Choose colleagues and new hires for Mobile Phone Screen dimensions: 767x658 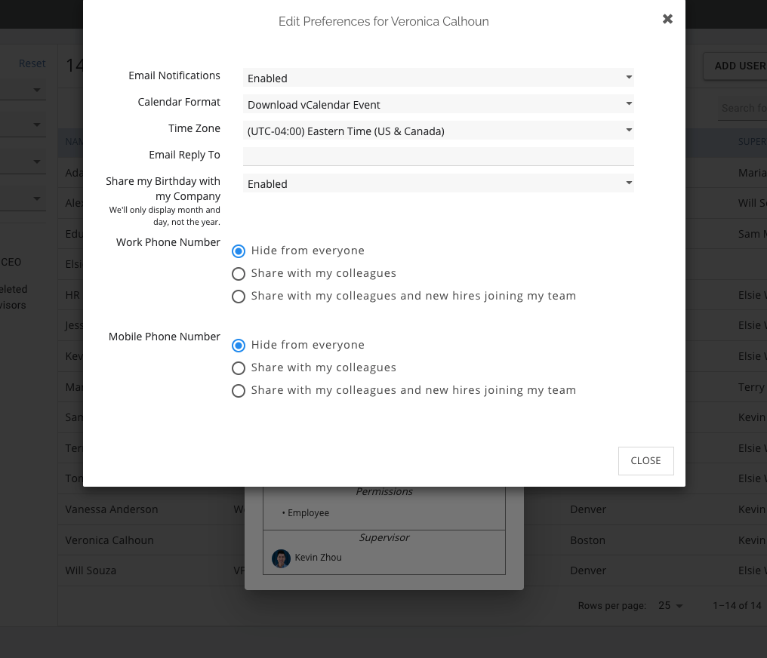[x=239, y=391]
